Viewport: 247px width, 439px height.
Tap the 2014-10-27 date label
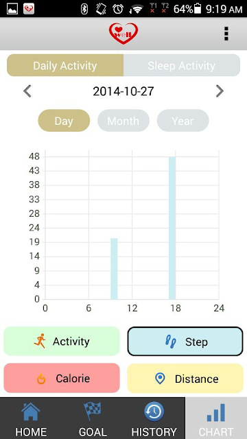click(x=123, y=91)
